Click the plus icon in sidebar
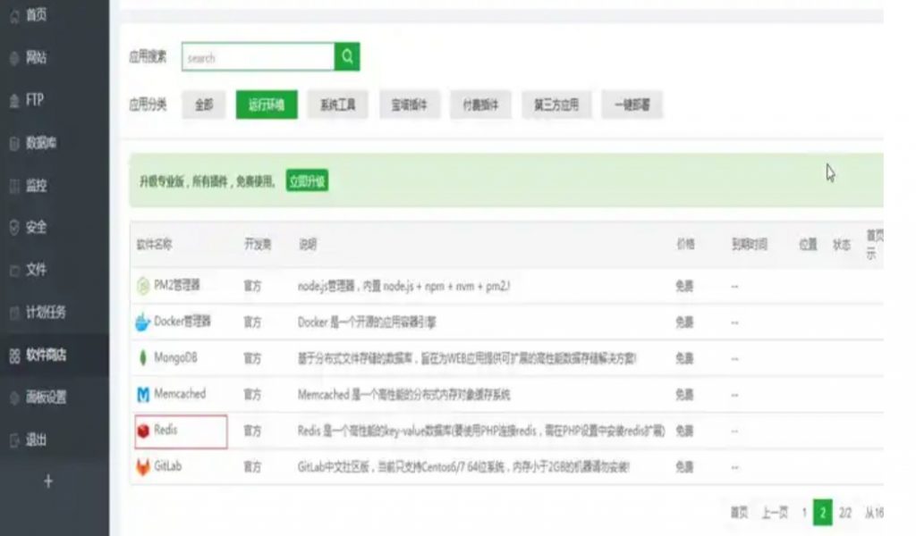The image size is (916, 536). pyautogui.click(x=48, y=482)
